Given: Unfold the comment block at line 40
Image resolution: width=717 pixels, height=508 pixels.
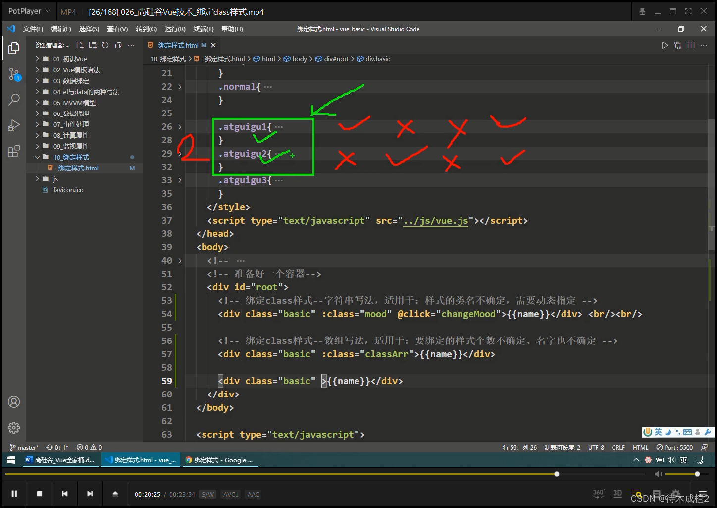Looking at the screenshot, I should [180, 261].
